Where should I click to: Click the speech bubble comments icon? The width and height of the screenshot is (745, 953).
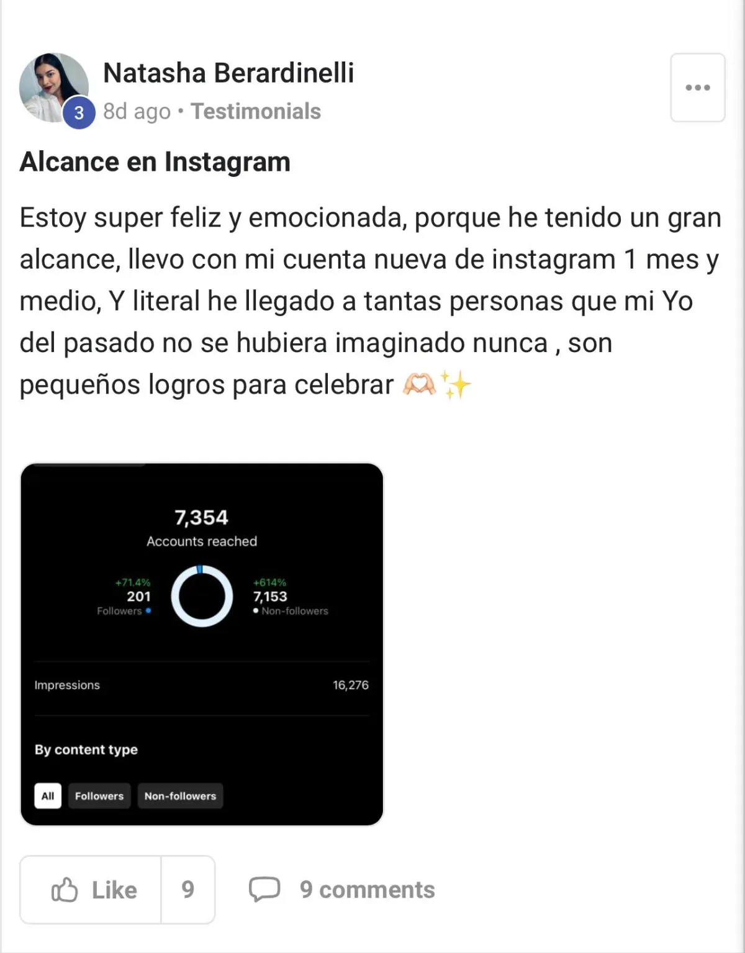click(x=264, y=889)
